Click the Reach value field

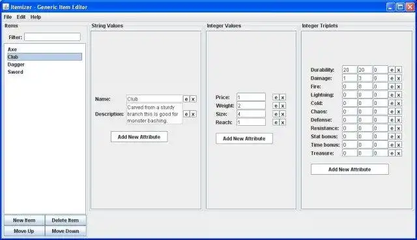click(251, 123)
